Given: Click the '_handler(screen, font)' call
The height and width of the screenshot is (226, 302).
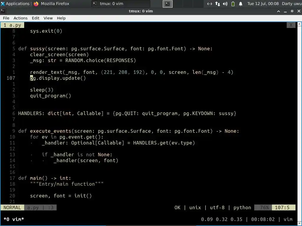Looking at the screenshot, I should pyautogui.click(x=86, y=160).
